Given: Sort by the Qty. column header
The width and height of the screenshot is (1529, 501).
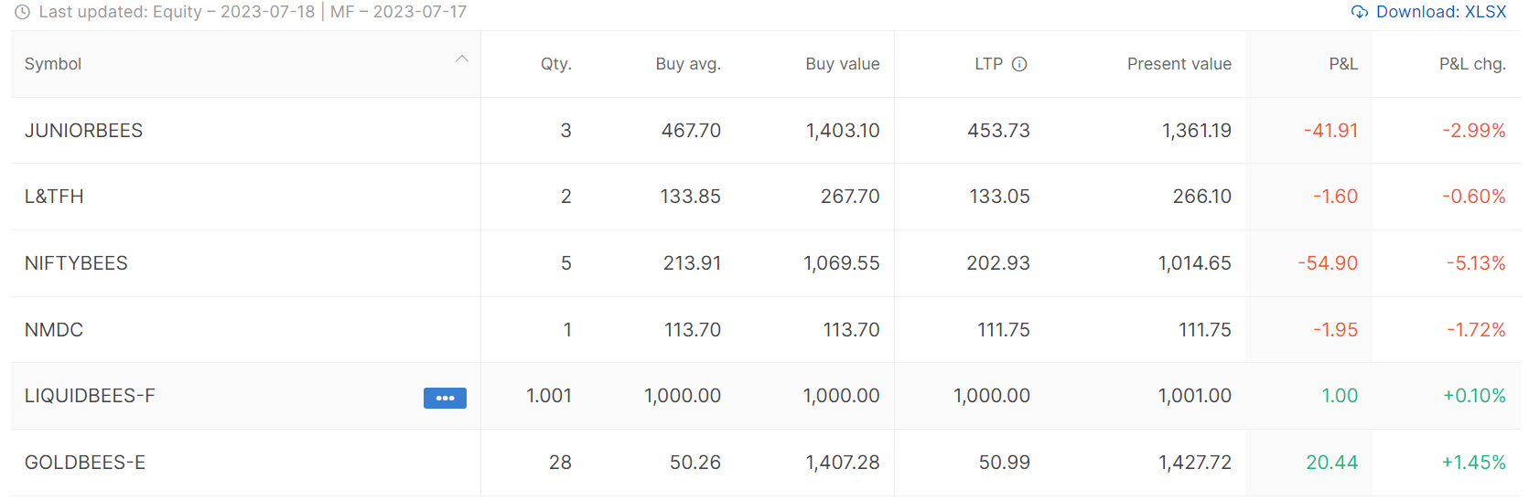Looking at the screenshot, I should (555, 64).
